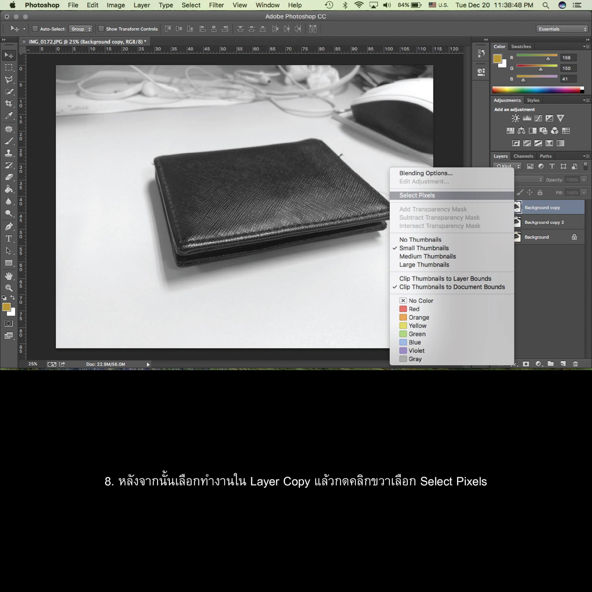Swap foreground and background colors

[x=12, y=297]
